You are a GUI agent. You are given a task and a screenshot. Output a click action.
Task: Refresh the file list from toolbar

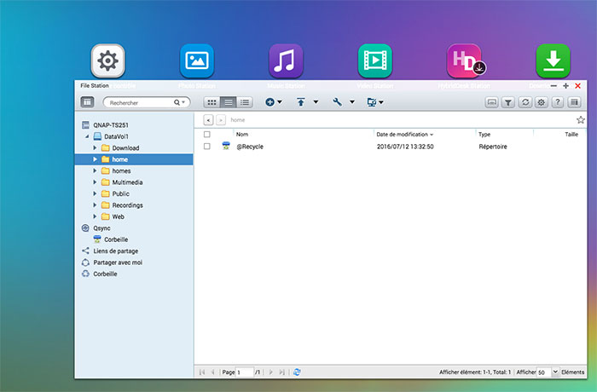point(525,102)
